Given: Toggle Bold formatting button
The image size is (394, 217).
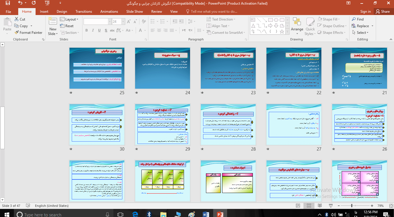Looking at the screenshot, I should coord(86,30).
